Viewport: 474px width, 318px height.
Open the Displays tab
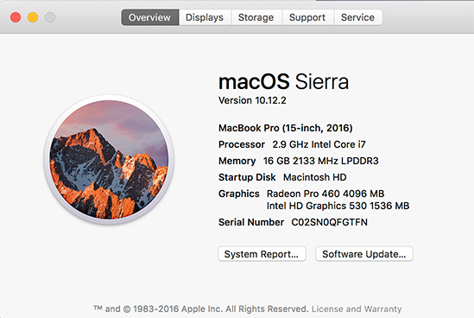(x=205, y=17)
